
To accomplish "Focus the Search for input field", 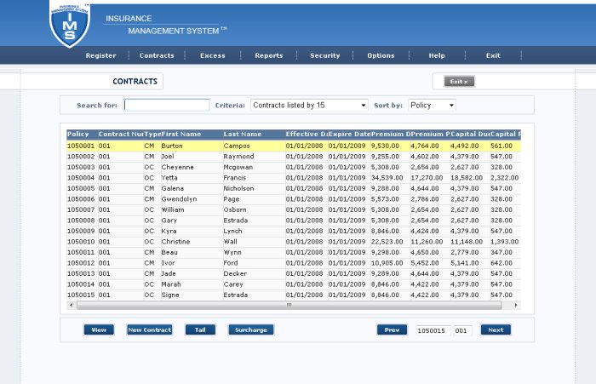I will [166, 105].
